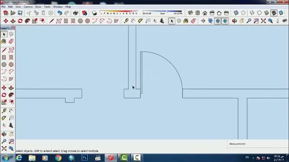This screenshot has width=289, height=162.
Task: Save the model using the floppy disk icon
Action: (x=20, y=13)
